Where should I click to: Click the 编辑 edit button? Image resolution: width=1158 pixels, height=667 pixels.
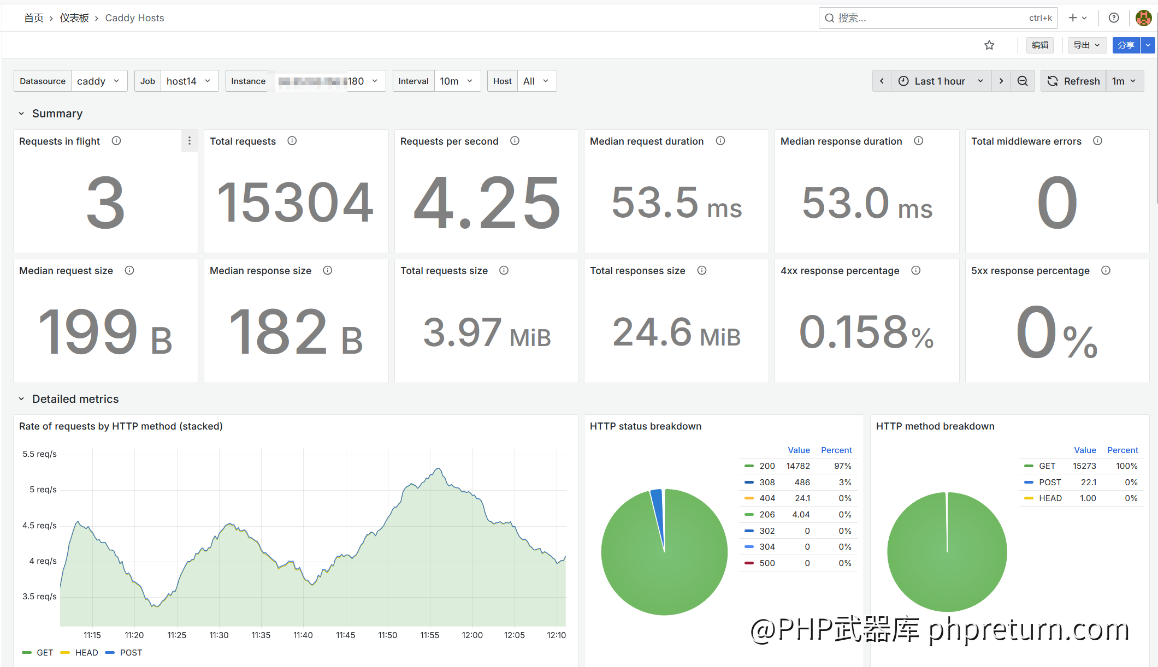[x=1039, y=45]
